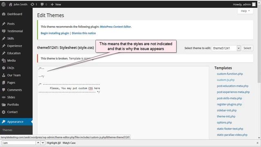
Task: Click the Skills pin icon
Action: (4, 38)
